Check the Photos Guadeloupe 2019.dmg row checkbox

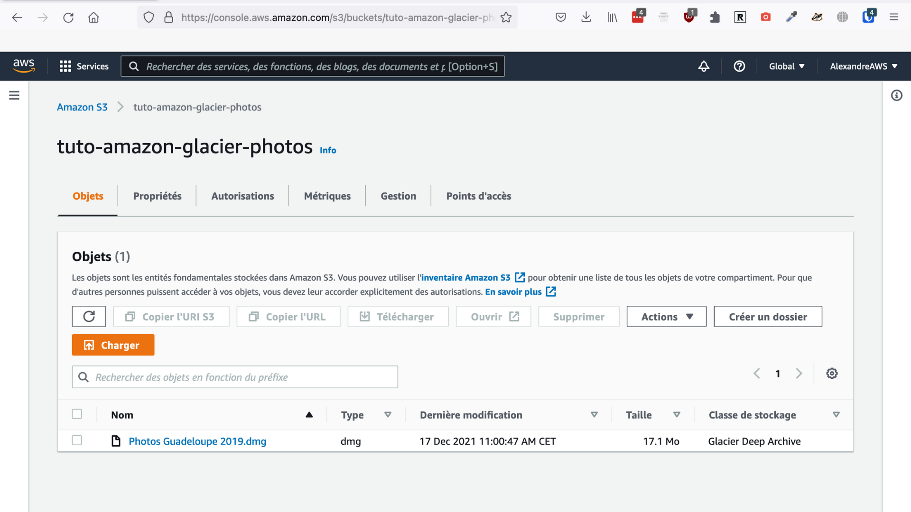77,440
